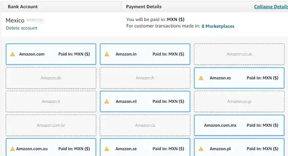Select the unassigned Amazon.co.uk marketplace tile
Image resolution: width=288 pixels, height=156 pixels.
pyautogui.click(x=239, y=54)
